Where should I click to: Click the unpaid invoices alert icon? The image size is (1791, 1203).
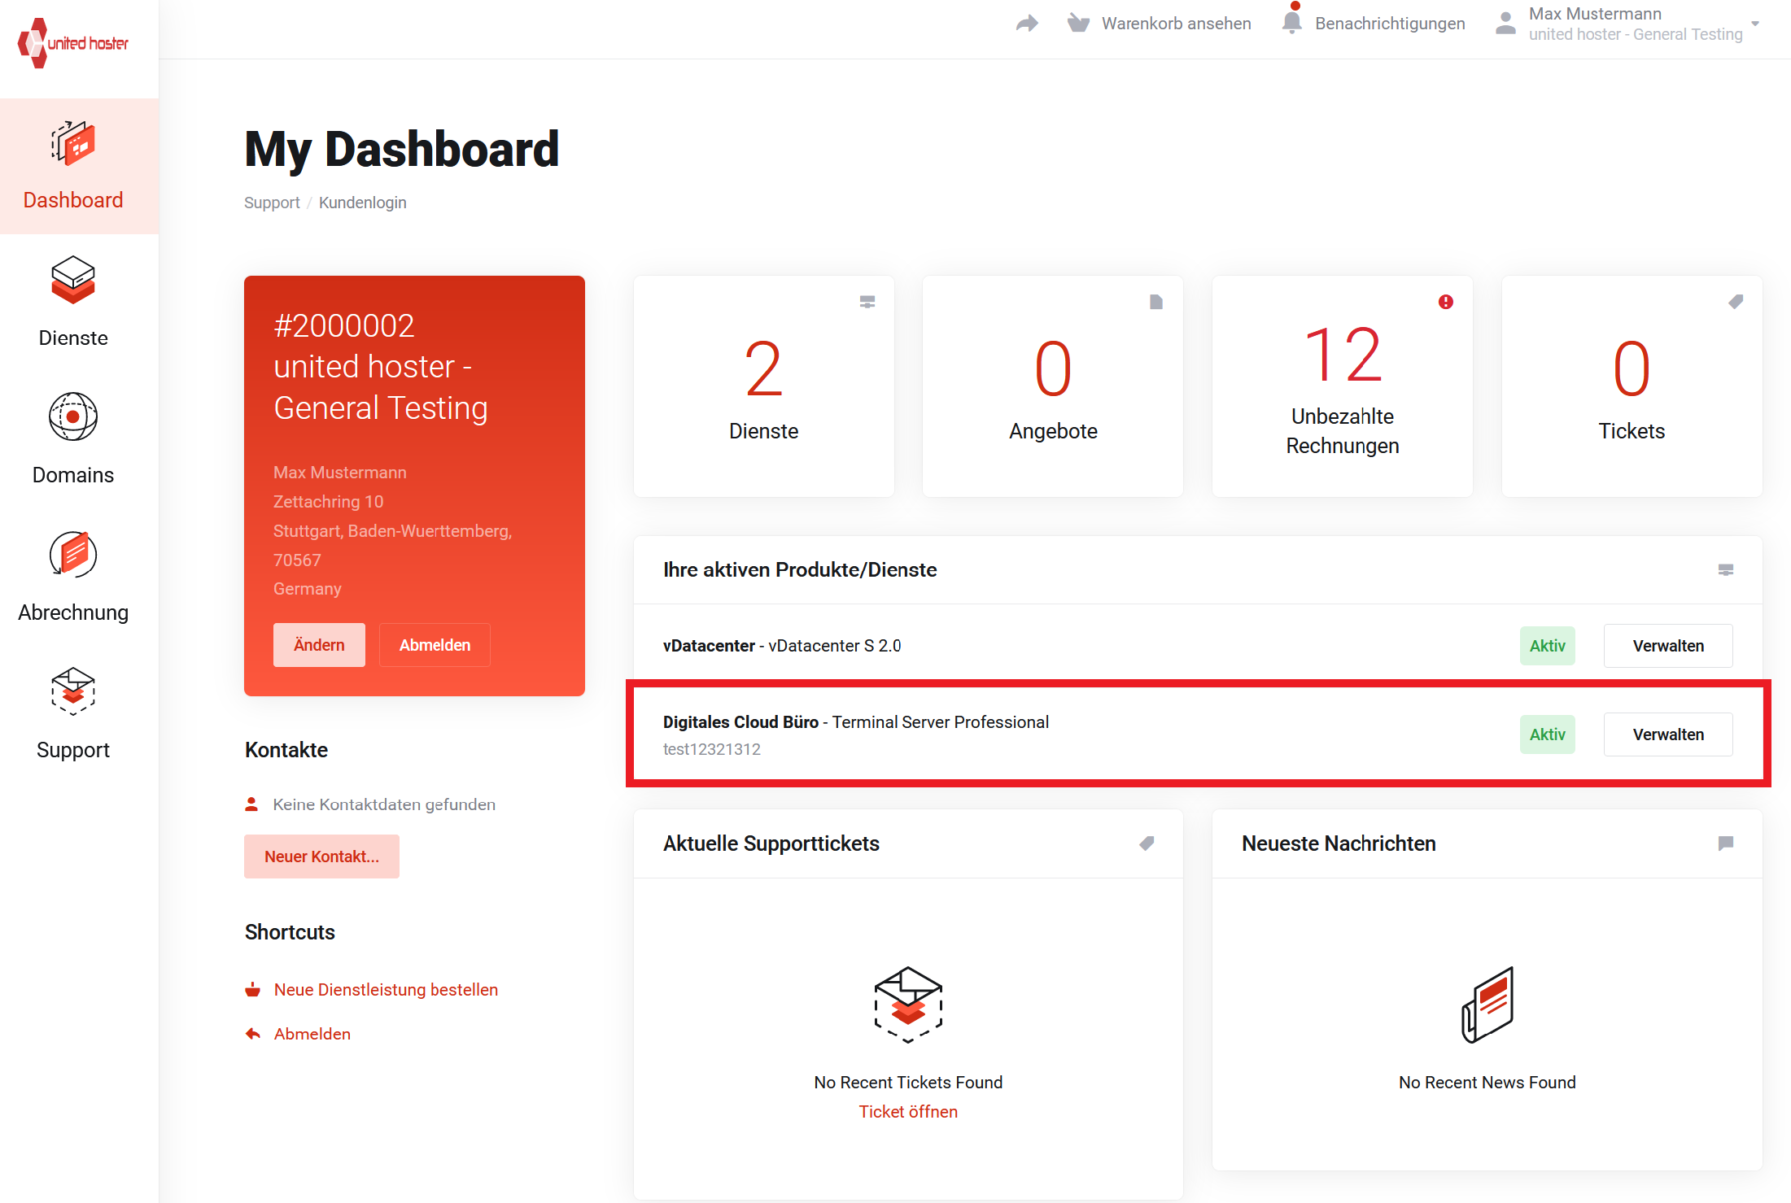1445,302
